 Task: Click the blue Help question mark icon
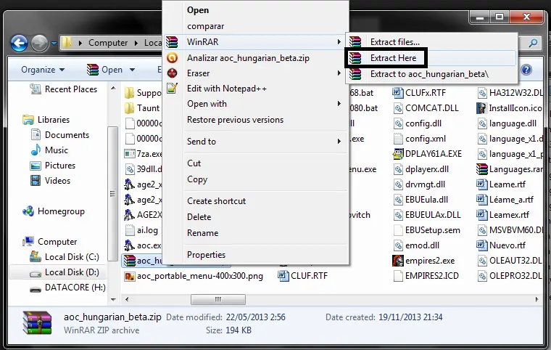coord(526,70)
